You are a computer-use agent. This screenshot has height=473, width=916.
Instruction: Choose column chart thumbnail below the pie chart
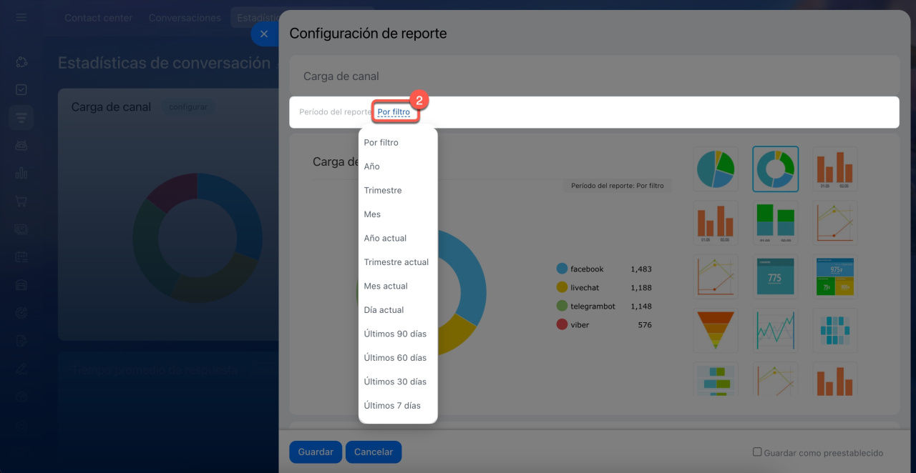click(716, 223)
